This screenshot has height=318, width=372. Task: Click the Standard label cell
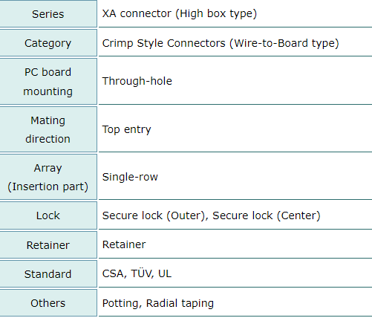(48, 274)
